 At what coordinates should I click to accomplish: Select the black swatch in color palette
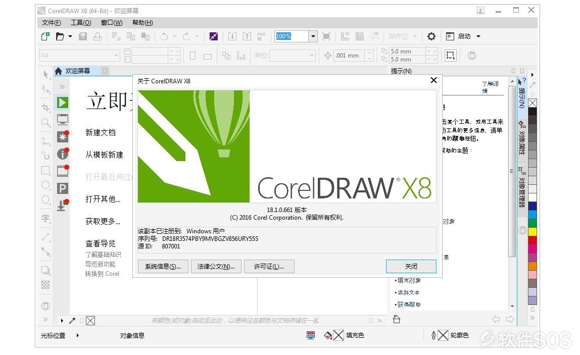tap(533, 112)
